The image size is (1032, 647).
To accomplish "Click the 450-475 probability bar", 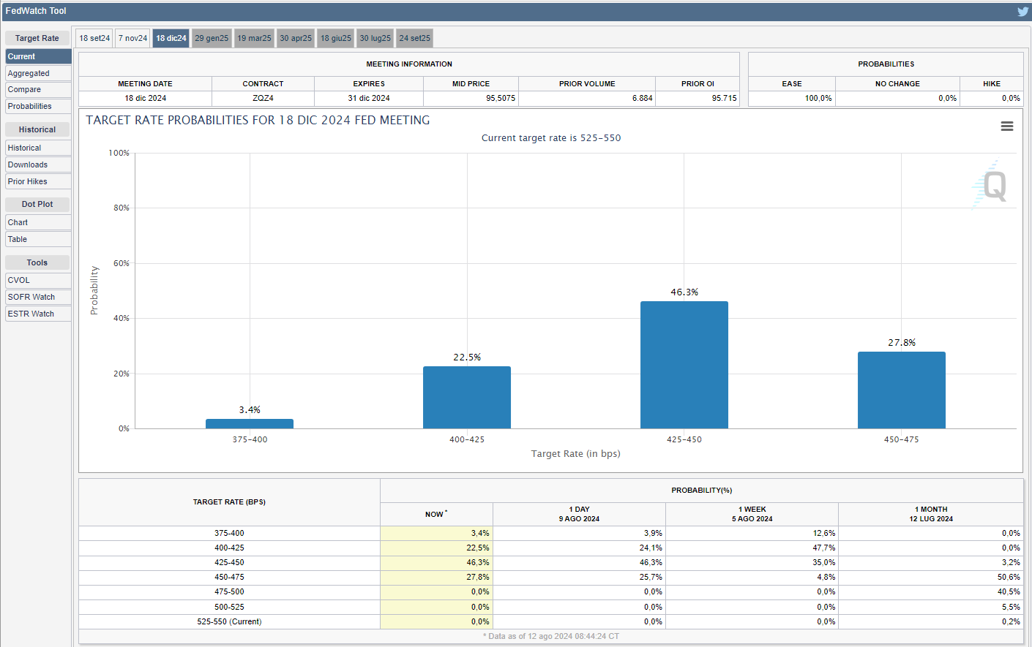I will (x=901, y=390).
